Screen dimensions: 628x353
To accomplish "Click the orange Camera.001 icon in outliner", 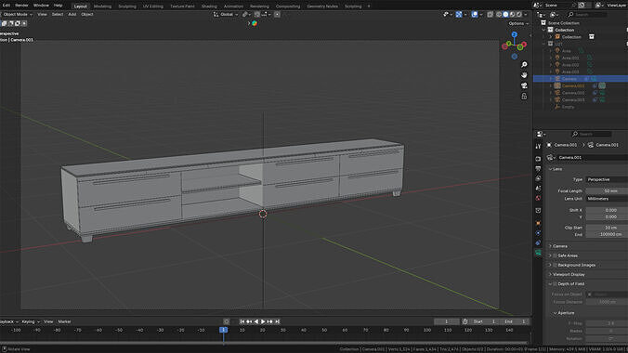I will tap(557, 85).
